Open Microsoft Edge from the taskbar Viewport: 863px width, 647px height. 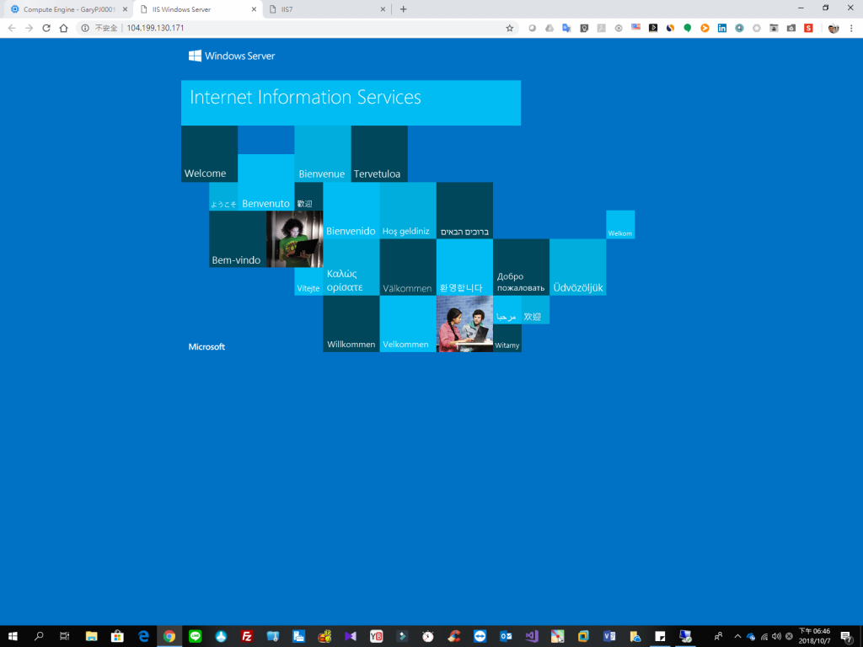click(143, 636)
